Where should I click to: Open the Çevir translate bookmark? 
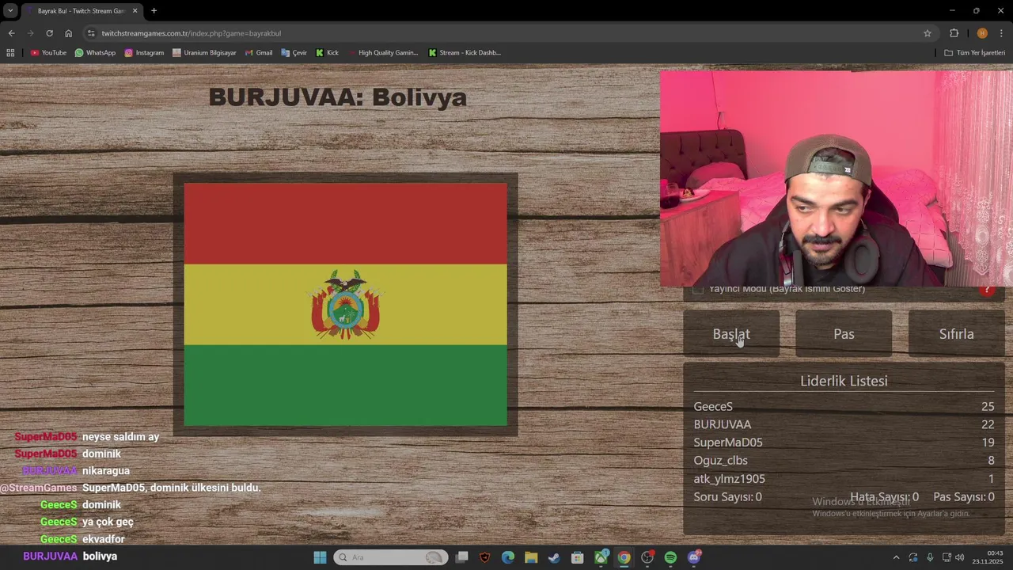[x=294, y=53]
